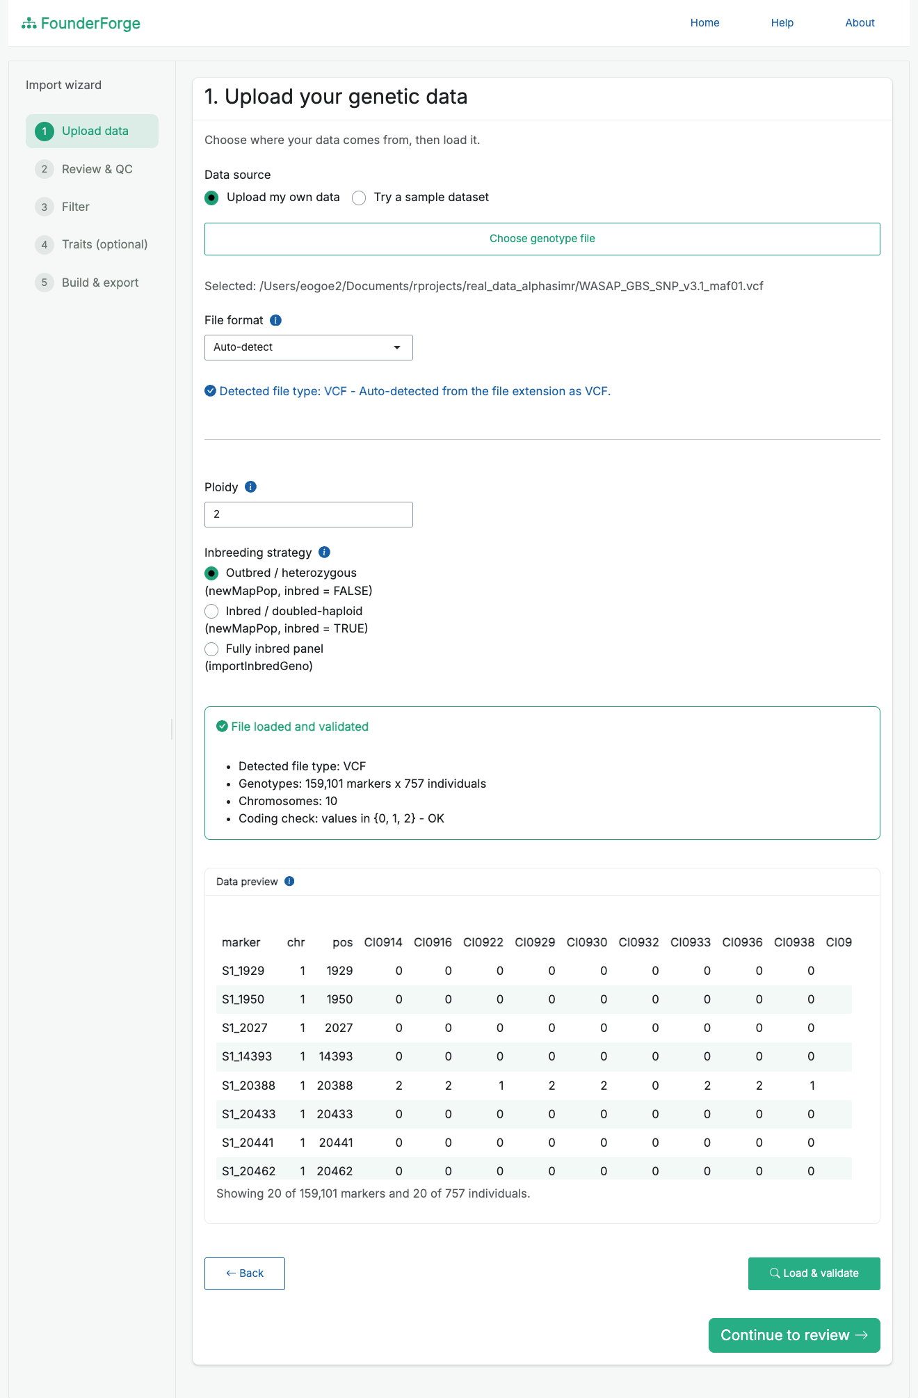The image size is (918, 1398).
Task: Open Ploidy info icon
Action: (251, 487)
